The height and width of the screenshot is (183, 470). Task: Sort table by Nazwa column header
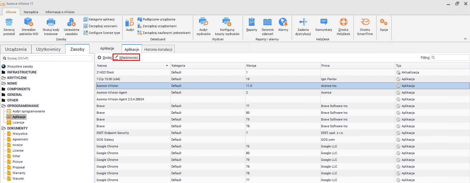point(132,66)
